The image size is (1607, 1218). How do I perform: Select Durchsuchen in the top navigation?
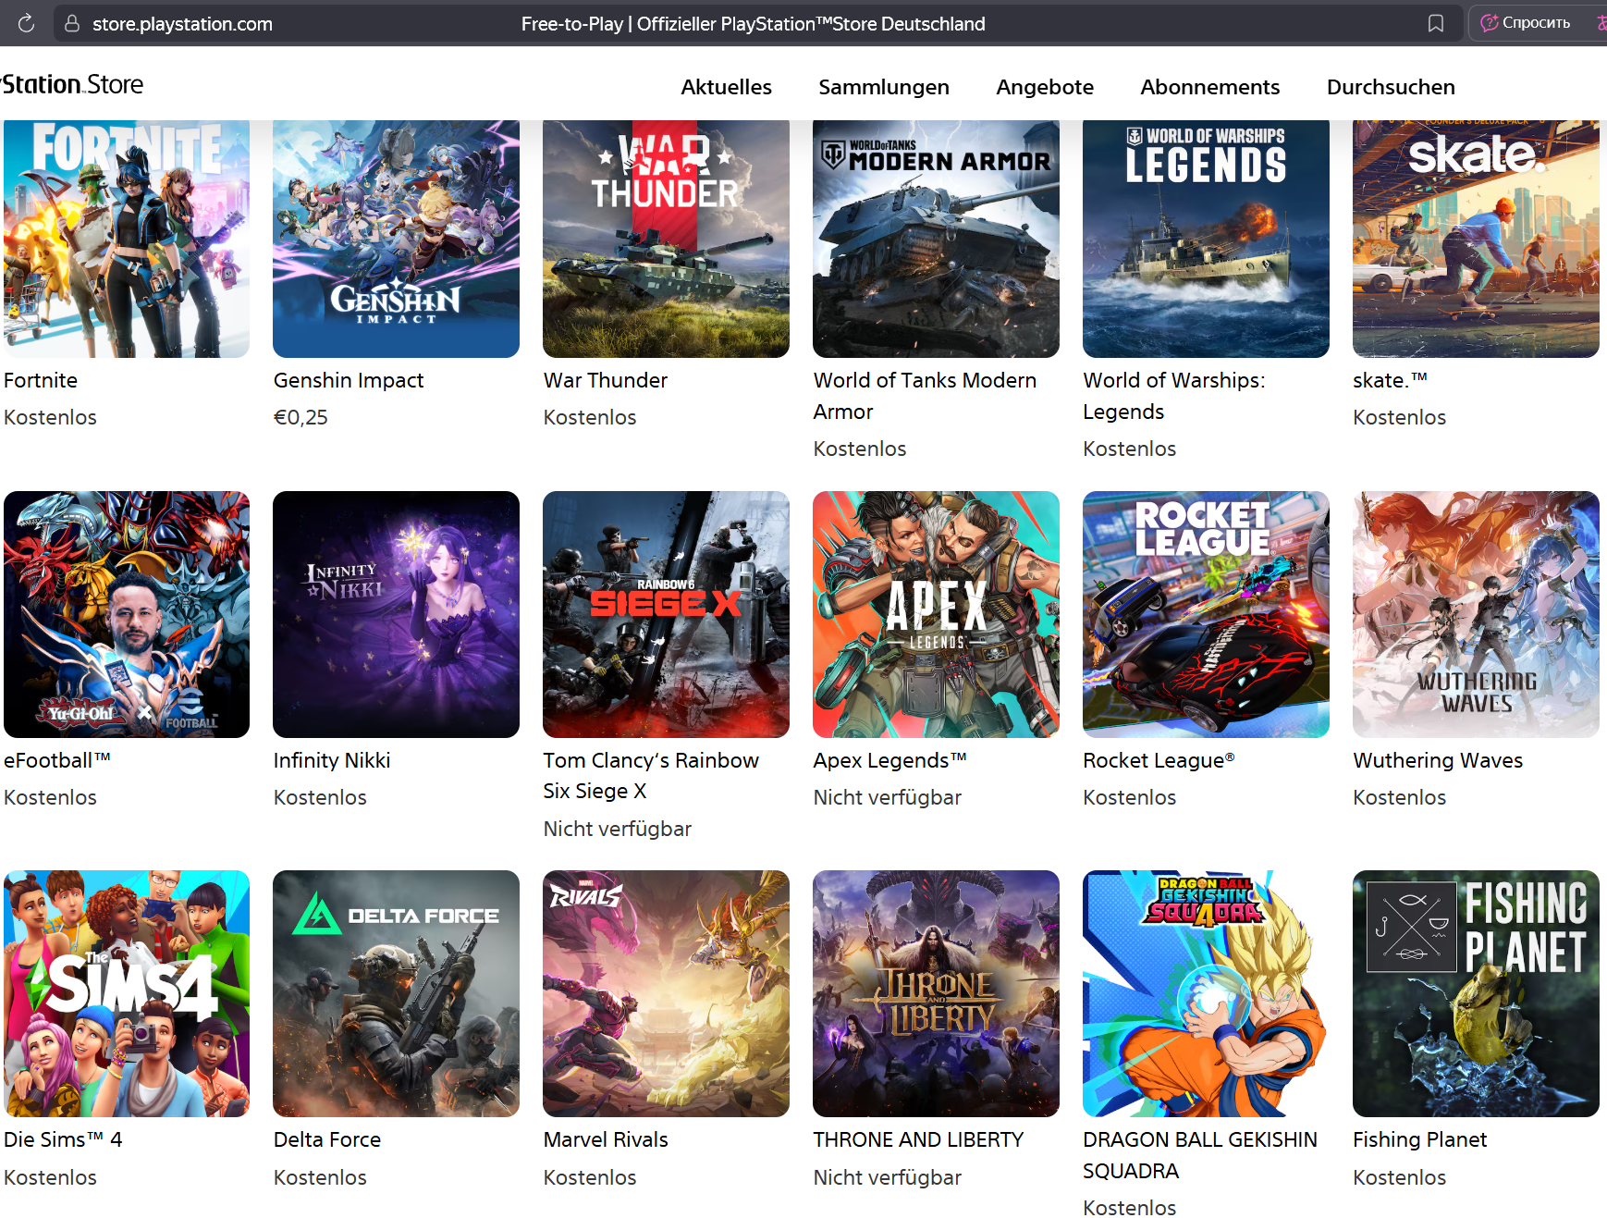[x=1391, y=87]
